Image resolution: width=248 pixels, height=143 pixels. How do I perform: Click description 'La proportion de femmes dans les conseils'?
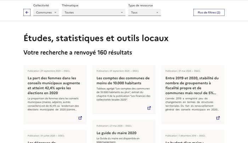click(x=53, y=104)
